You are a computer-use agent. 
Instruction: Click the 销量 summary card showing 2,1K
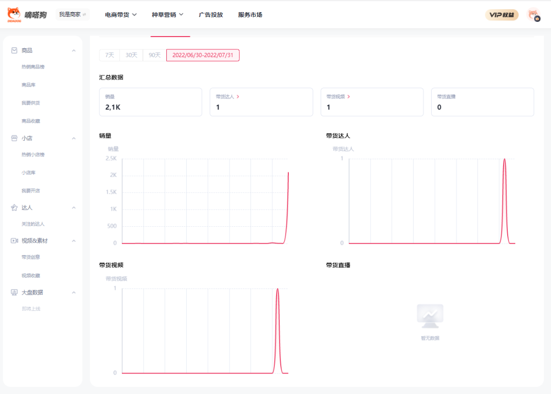pyautogui.click(x=151, y=102)
